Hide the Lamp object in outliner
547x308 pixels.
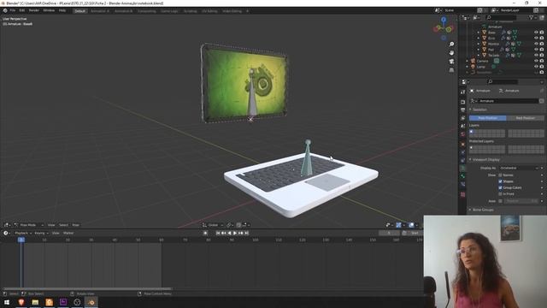[536, 67]
